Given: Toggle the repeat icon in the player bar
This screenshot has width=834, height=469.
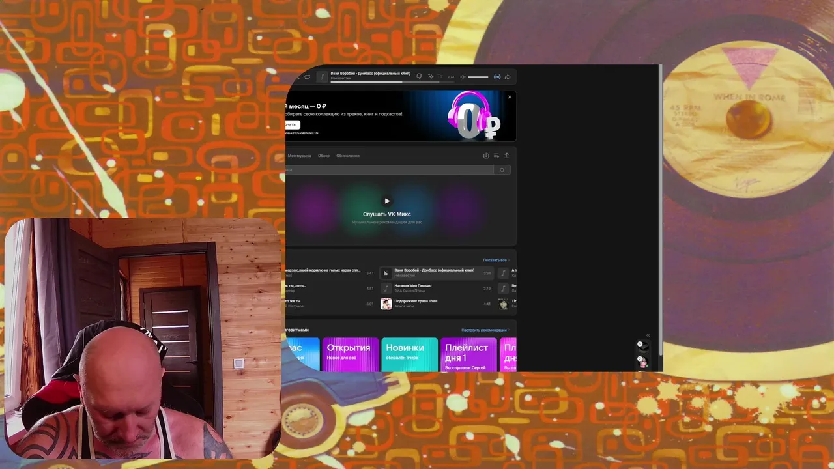Looking at the screenshot, I should [x=308, y=77].
